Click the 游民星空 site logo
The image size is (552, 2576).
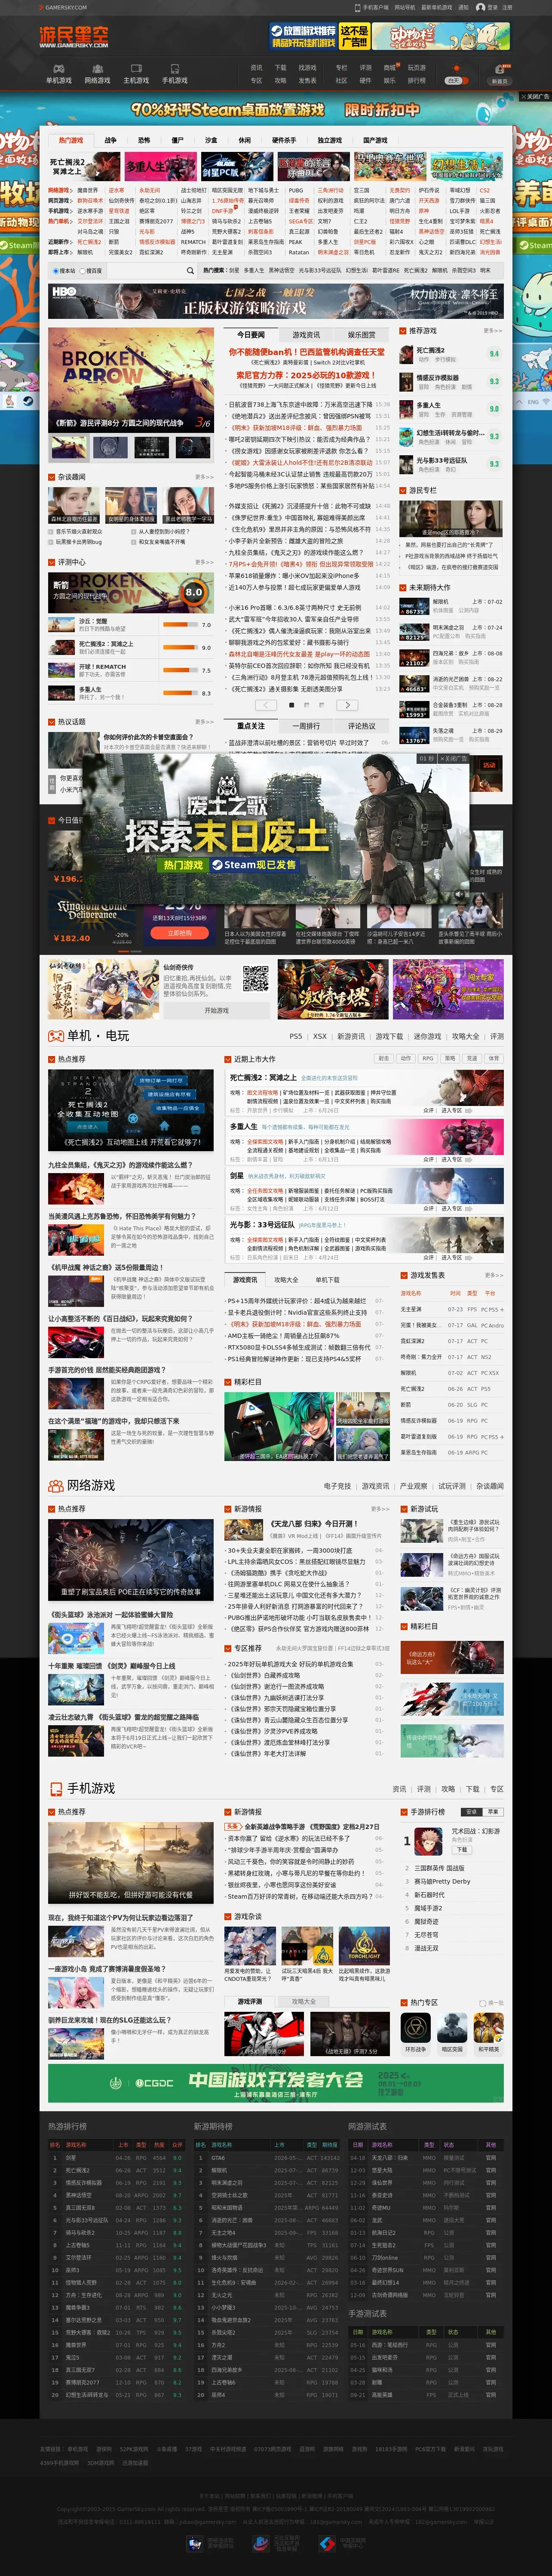tap(75, 37)
